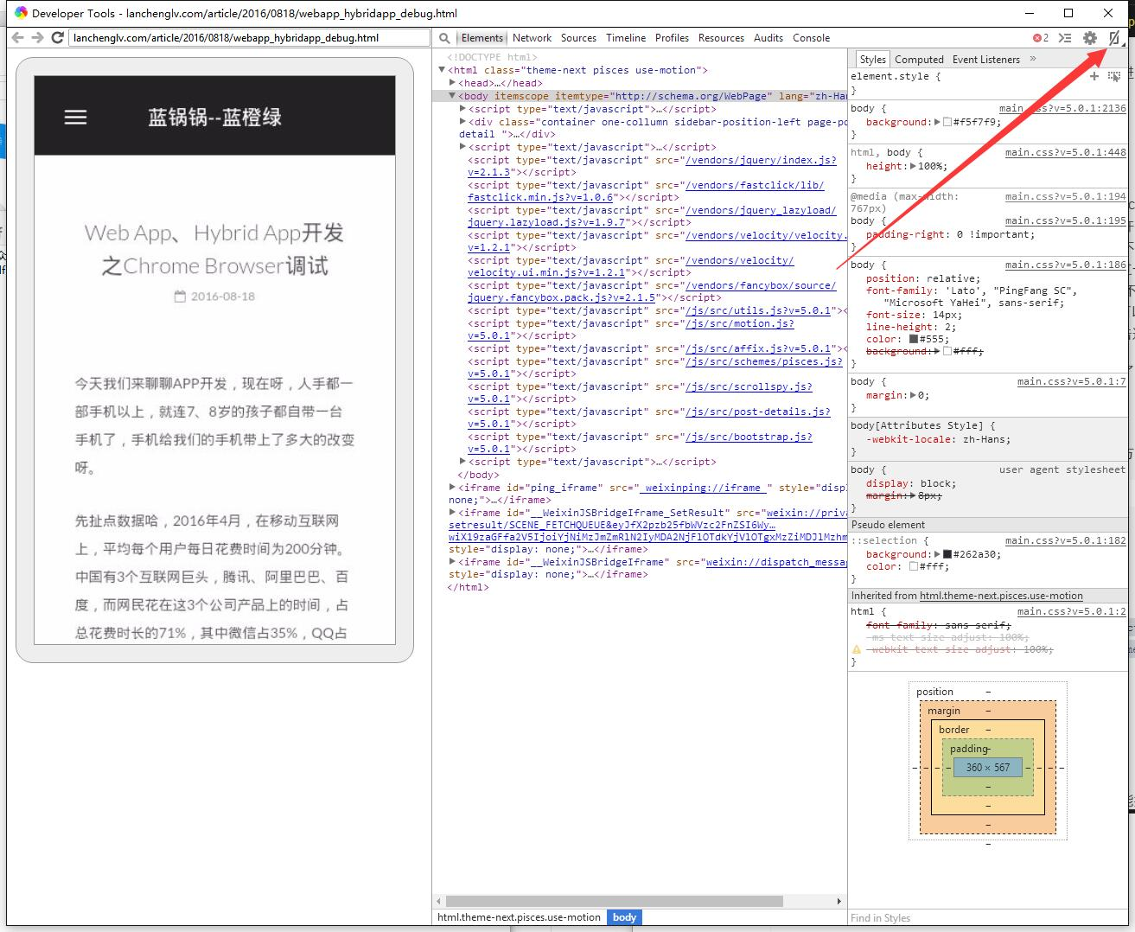Viewport: 1135px width, 932px height.
Task: Open the Network panel tab
Action: (532, 38)
